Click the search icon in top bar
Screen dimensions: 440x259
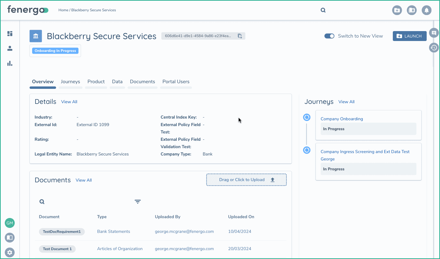(x=323, y=10)
